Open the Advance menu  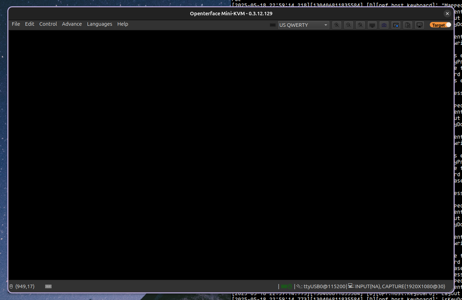72,24
